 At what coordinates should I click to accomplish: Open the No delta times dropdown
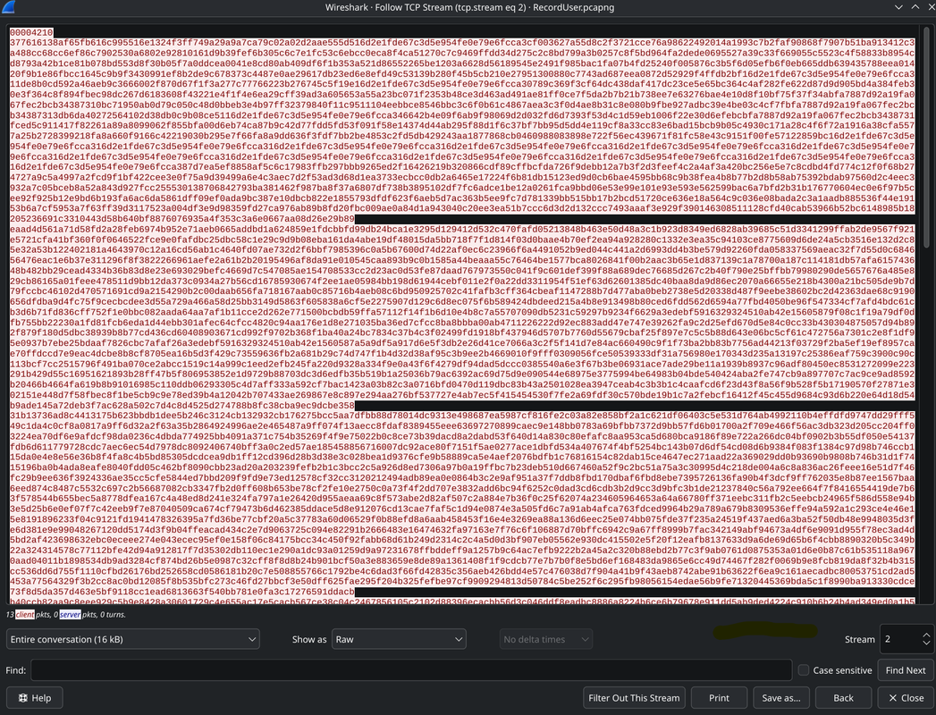pyautogui.click(x=545, y=639)
